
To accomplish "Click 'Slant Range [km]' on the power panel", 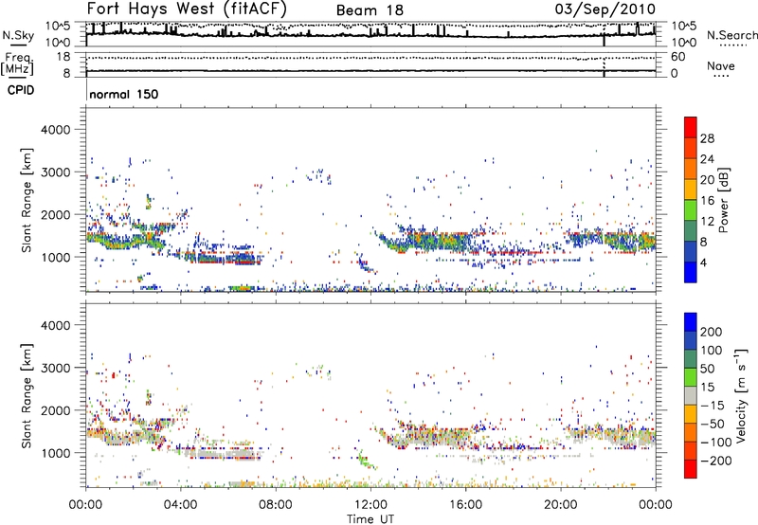I will (x=27, y=200).
